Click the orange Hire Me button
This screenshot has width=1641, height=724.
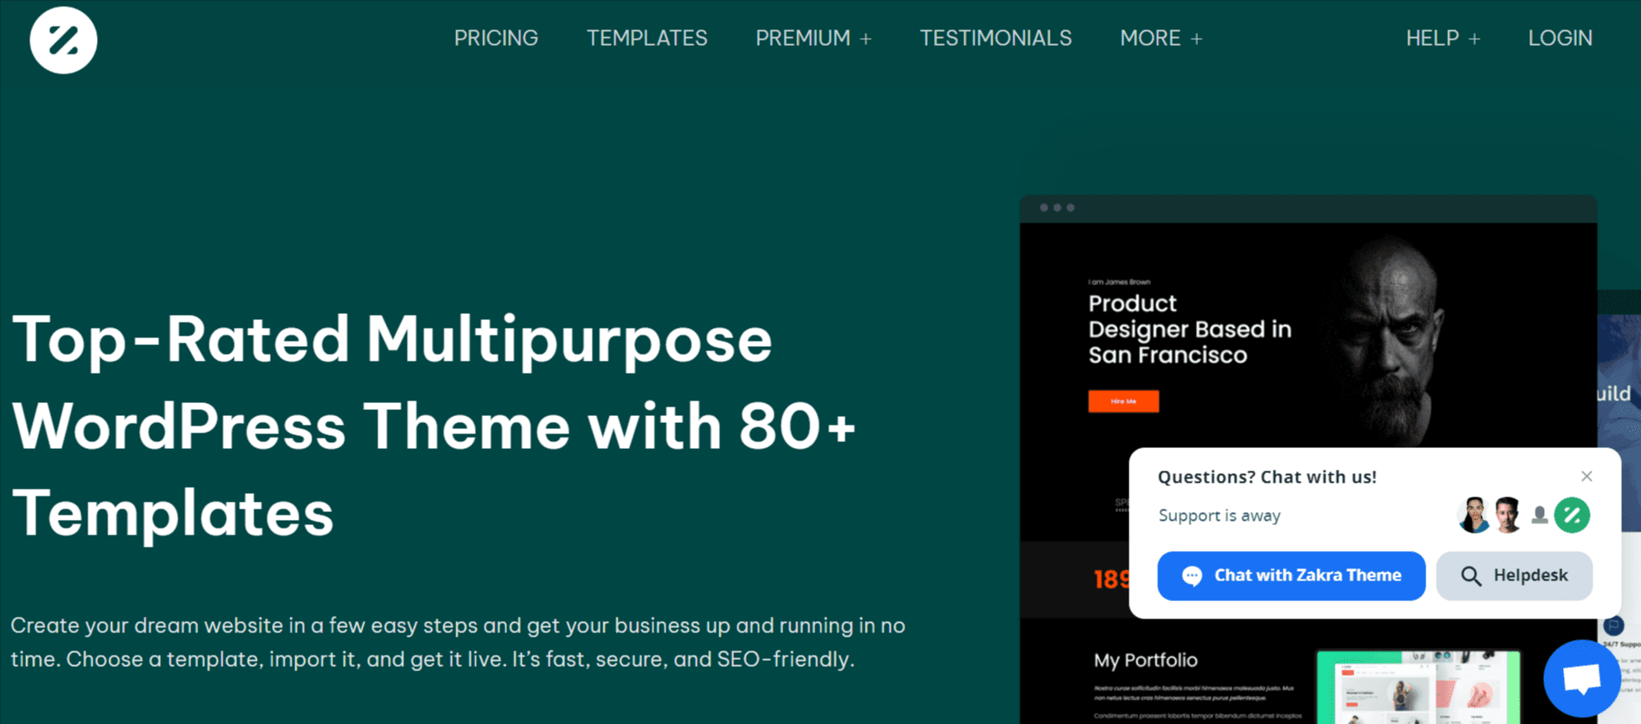[1123, 401]
